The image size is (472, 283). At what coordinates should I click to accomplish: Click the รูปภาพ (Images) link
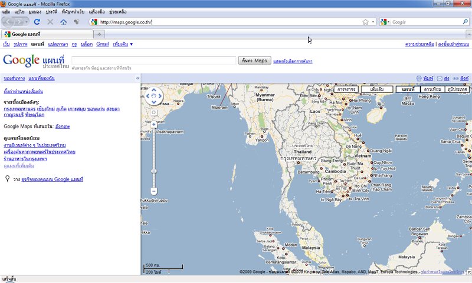click(x=21, y=44)
